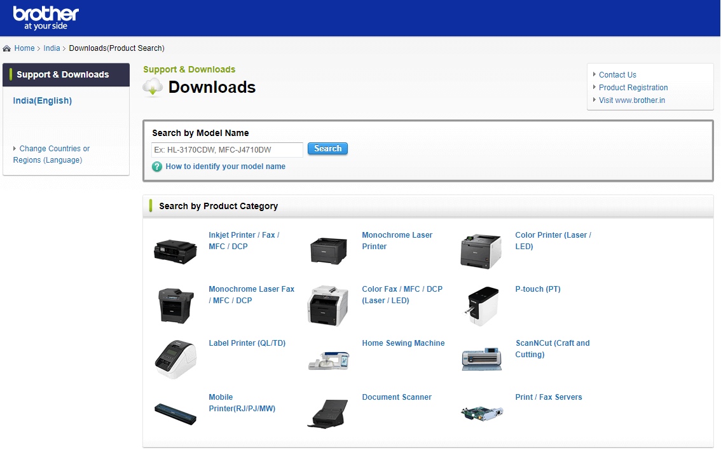721x450 pixels.
Task: Click the green question mark help icon
Action: point(157,167)
